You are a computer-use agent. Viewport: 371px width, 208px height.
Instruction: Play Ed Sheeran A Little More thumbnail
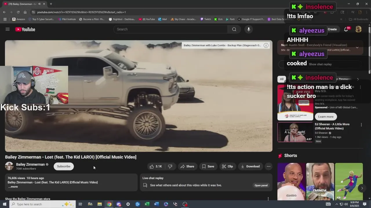(295, 132)
